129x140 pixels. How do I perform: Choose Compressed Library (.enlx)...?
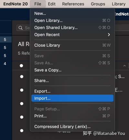(72, 126)
